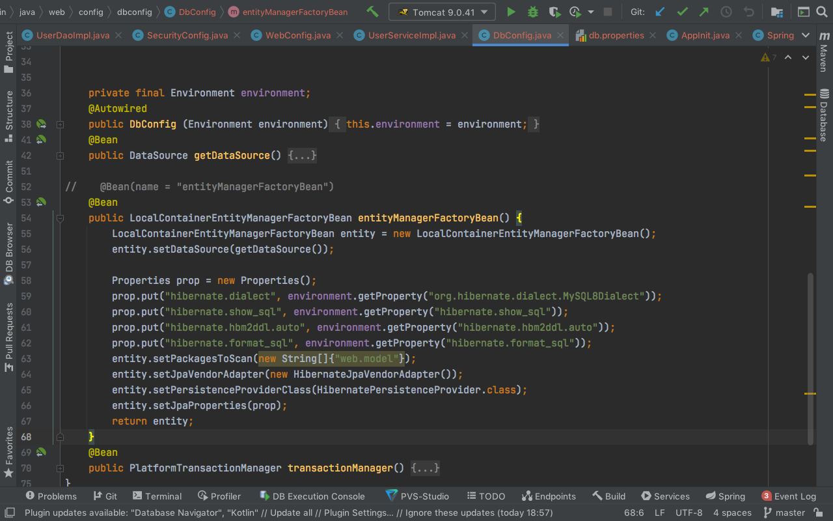Click the profiler run icon
This screenshot has height=521, width=833.
(x=575, y=12)
